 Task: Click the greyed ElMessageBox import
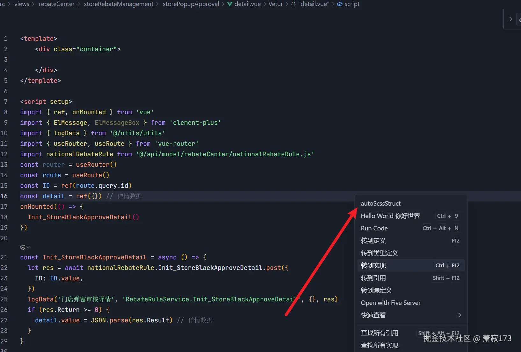[117, 123]
